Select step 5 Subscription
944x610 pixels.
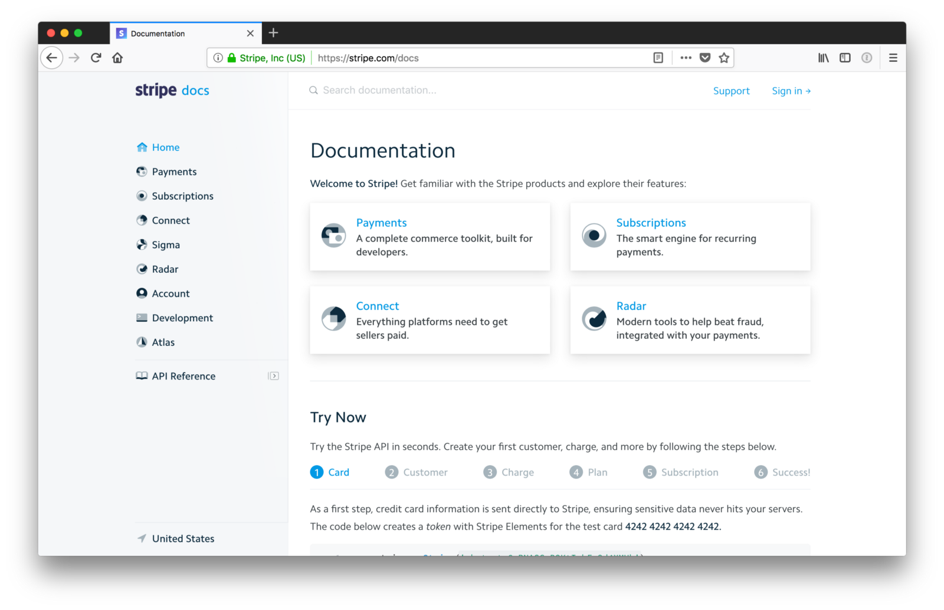681,472
